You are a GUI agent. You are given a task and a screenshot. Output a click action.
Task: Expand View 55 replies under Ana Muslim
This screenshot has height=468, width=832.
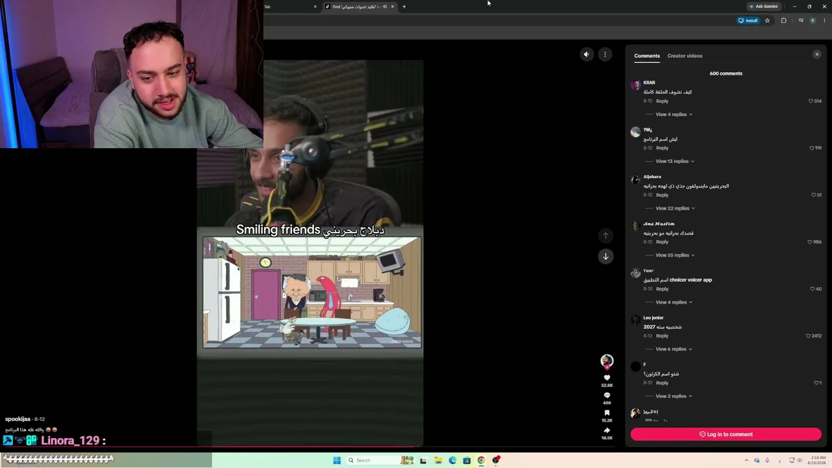pos(675,255)
